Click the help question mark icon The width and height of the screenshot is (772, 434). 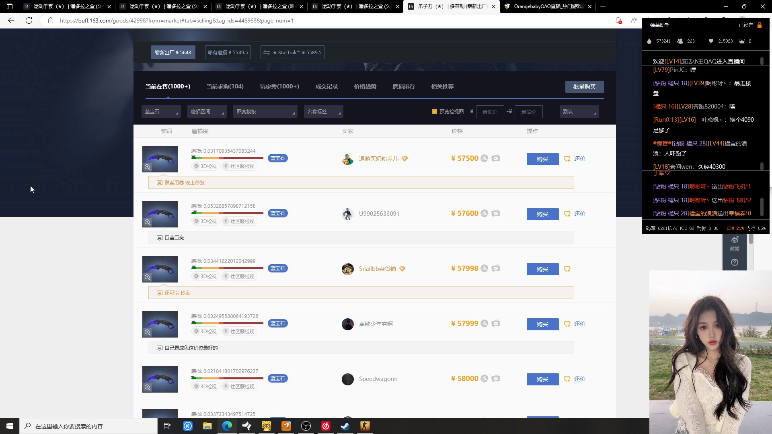pyautogui.click(x=735, y=262)
